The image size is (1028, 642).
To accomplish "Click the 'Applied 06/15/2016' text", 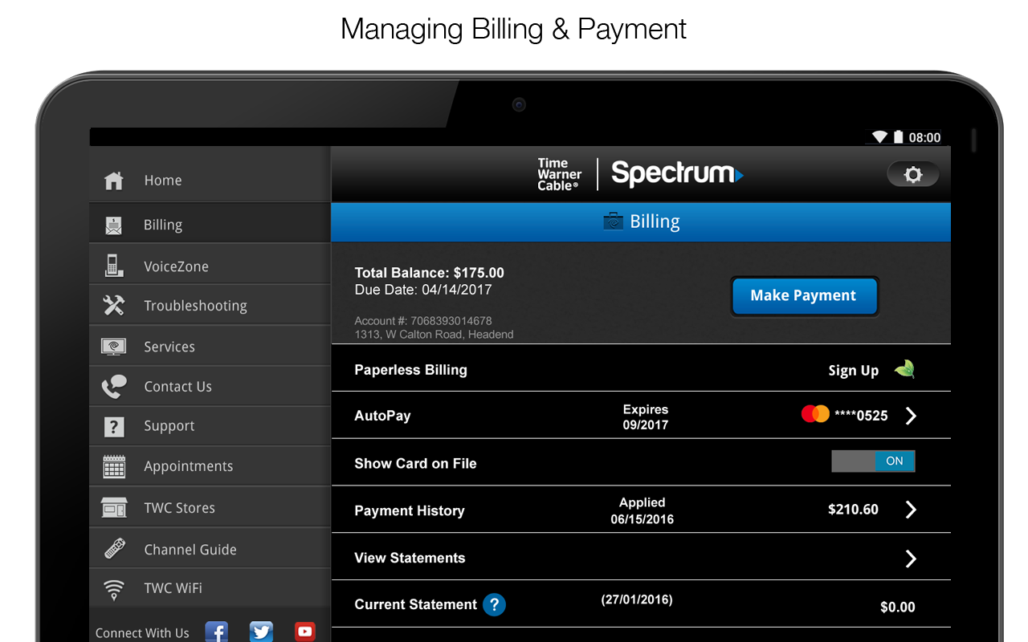I will 642,511.
